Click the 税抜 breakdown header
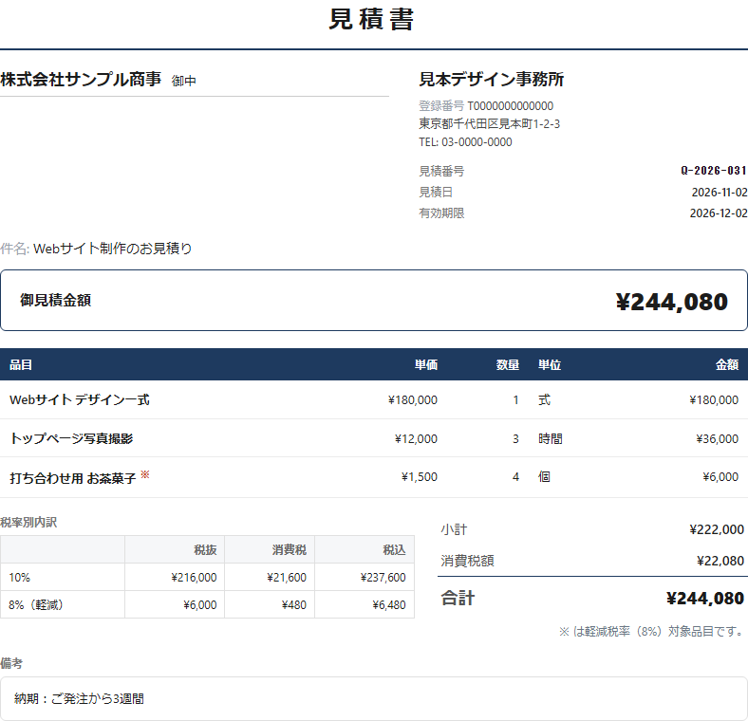Screen dimensions: 748x721 pos(205,550)
